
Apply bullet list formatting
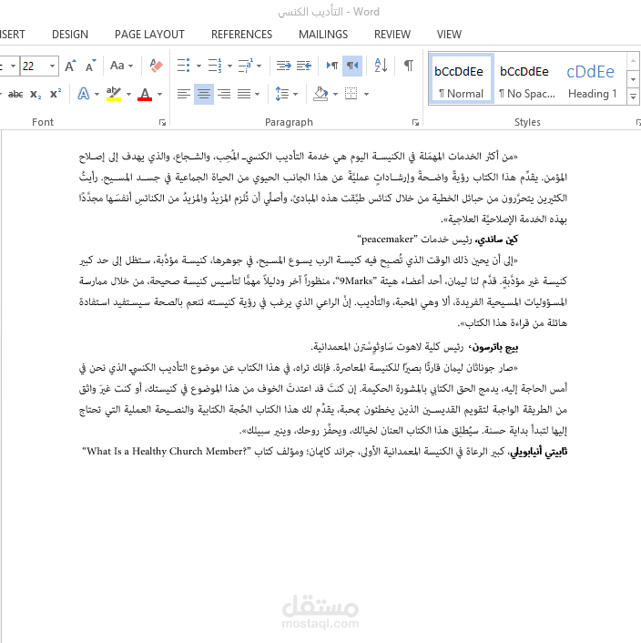pos(183,66)
